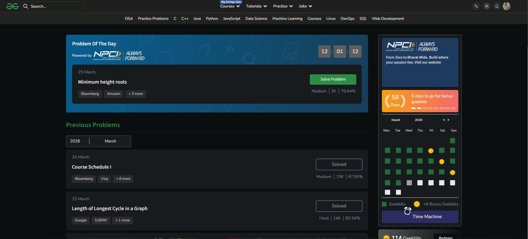
Task: Open the JavaScript topic
Action: [232, 18]
